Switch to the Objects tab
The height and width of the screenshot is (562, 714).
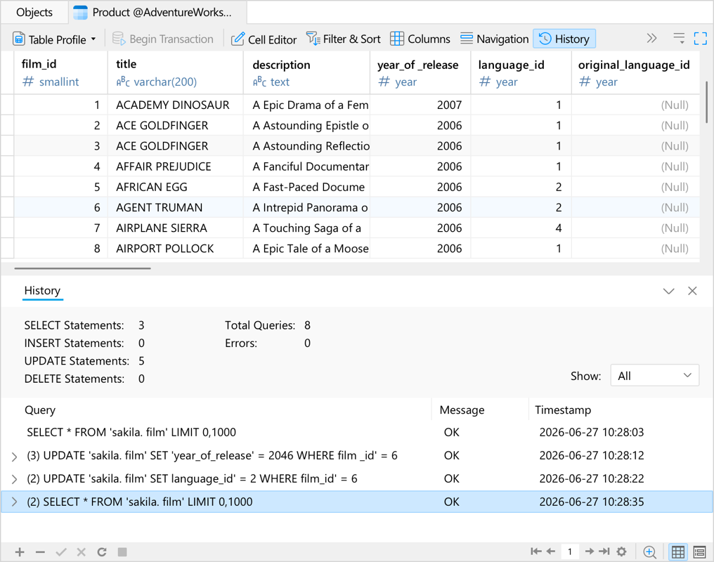[x=34, y=12]
